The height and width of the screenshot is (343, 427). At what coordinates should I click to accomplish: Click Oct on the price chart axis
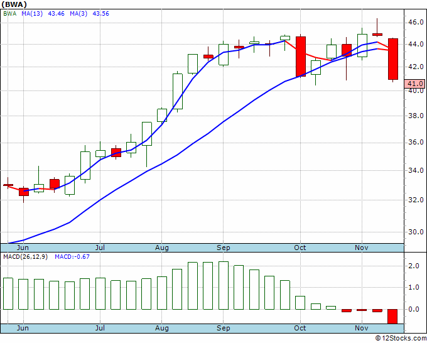click(x=300, y=248)
